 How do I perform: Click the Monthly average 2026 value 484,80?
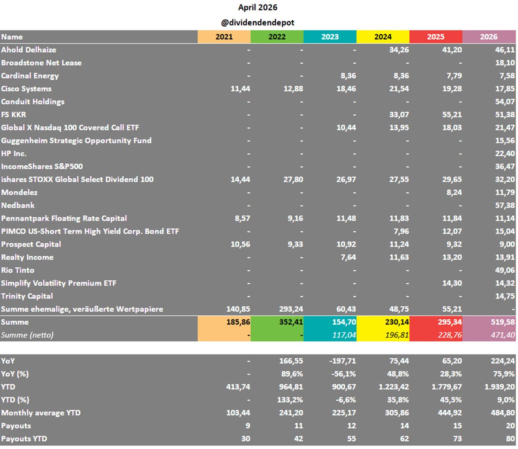coord(503,412)
